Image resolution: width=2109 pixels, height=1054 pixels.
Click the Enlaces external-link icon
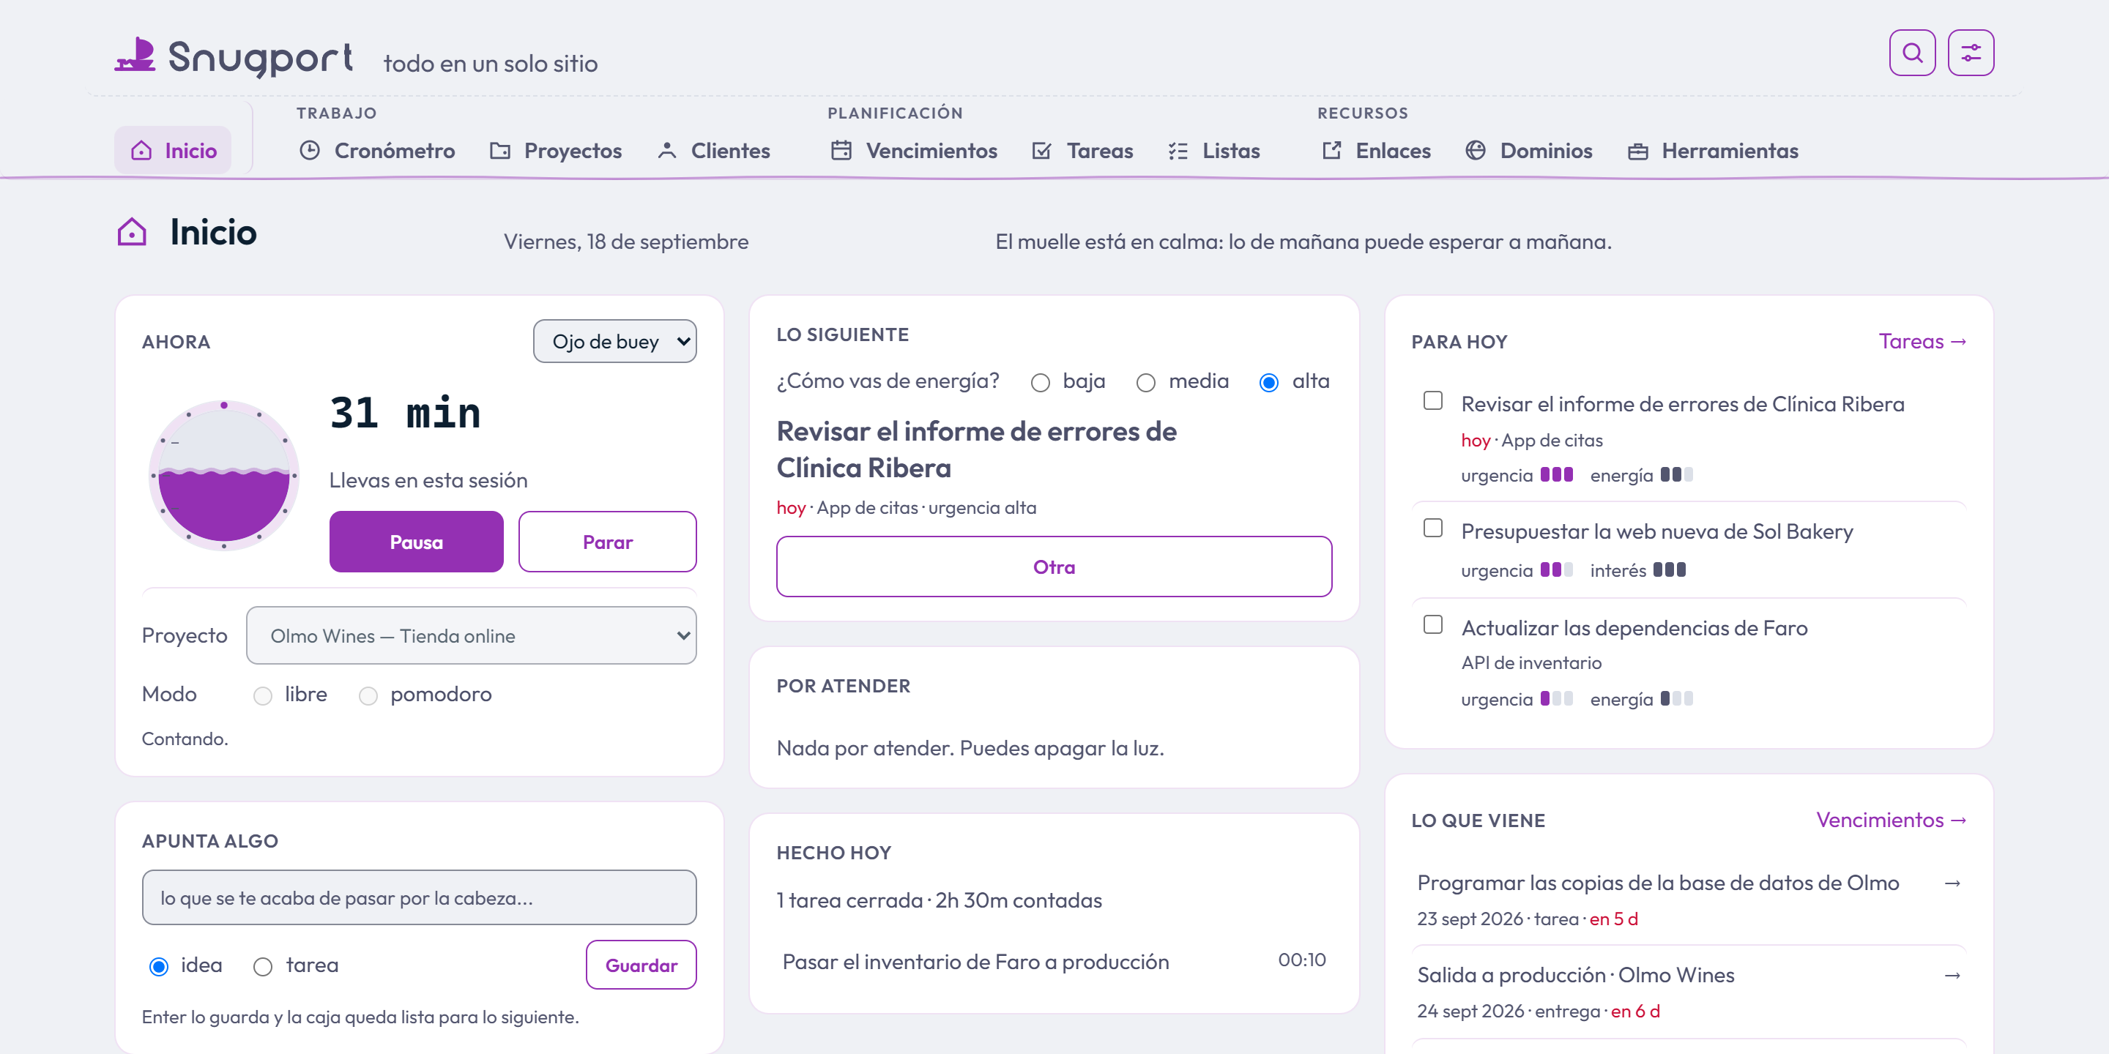1331,151
